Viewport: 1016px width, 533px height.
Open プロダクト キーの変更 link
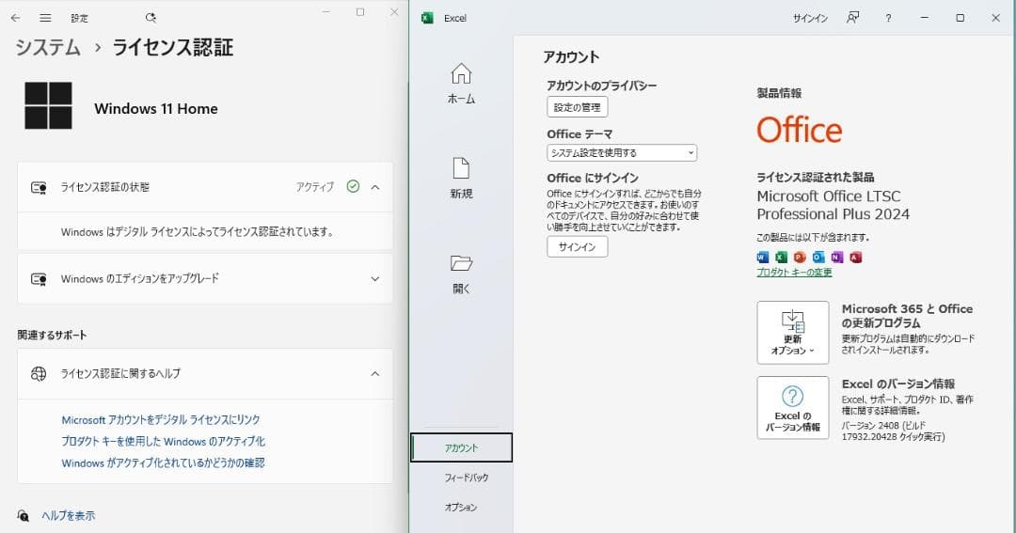click(794, 273)
